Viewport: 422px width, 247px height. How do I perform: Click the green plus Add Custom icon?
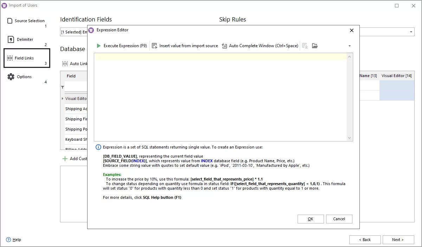click(x=65, y=159)
